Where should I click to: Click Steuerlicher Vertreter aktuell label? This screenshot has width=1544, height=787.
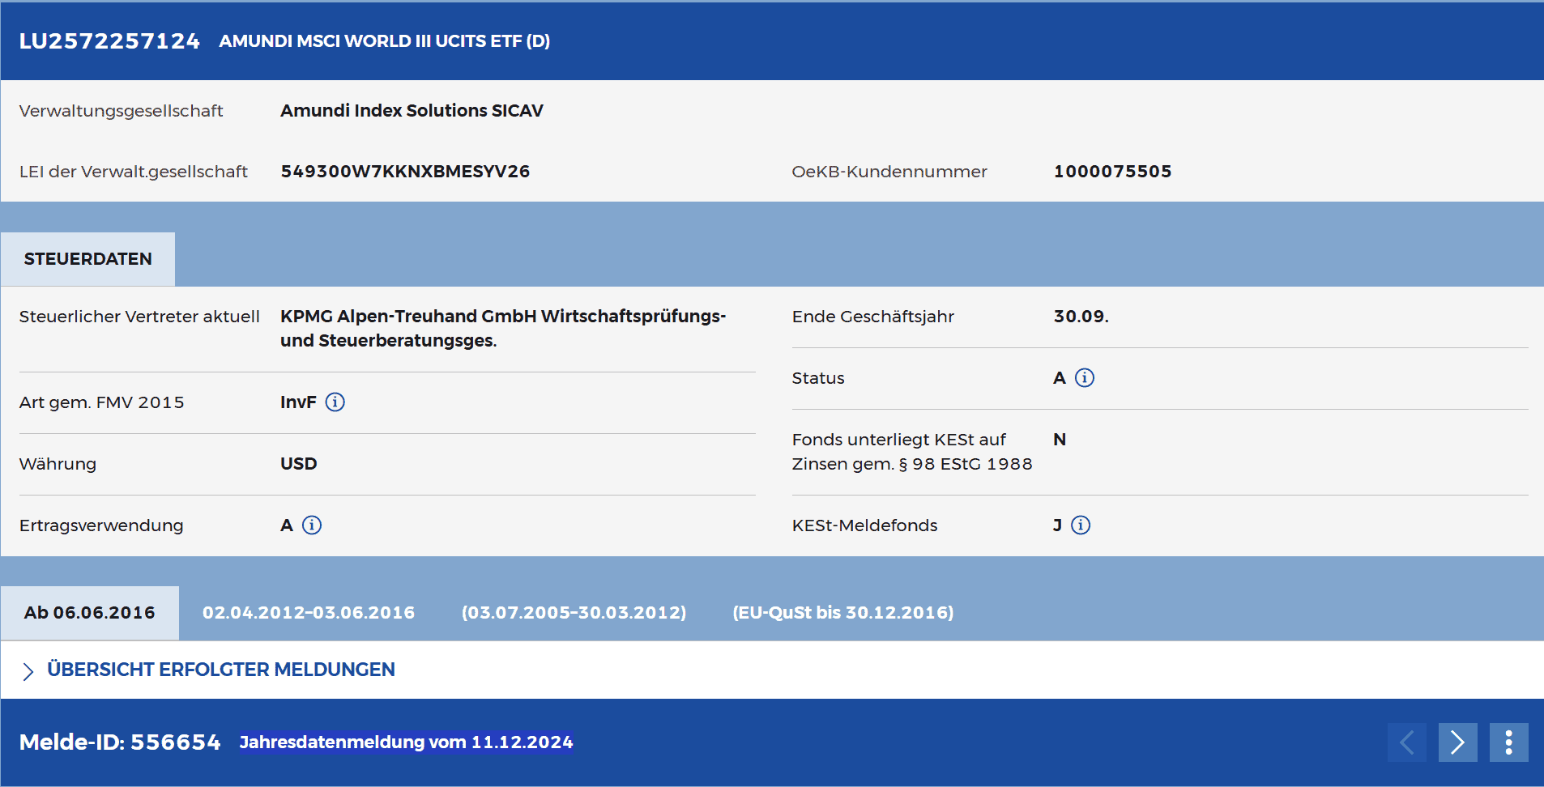click(139, 317)
